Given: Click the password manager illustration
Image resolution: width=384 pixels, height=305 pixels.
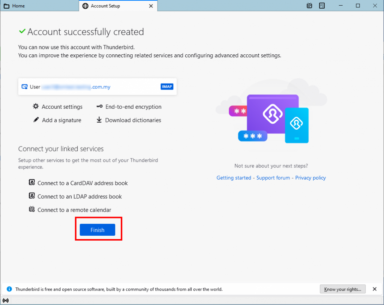Looking at the screenshot, I should pyautogui.click(x=271, y=115).
